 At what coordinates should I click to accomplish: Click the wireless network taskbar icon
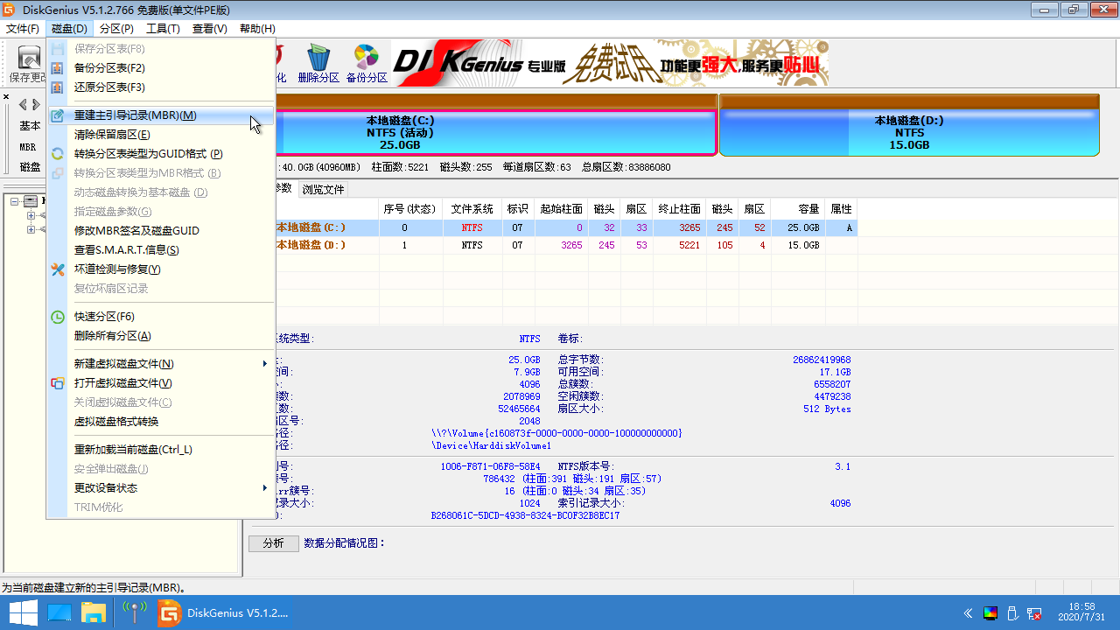point(134,612)
